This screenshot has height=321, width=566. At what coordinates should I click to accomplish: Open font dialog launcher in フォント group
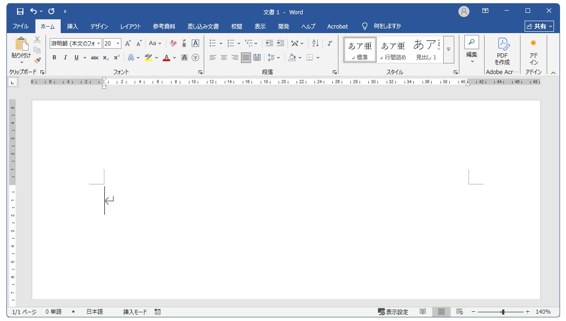(x=200, y=72)
